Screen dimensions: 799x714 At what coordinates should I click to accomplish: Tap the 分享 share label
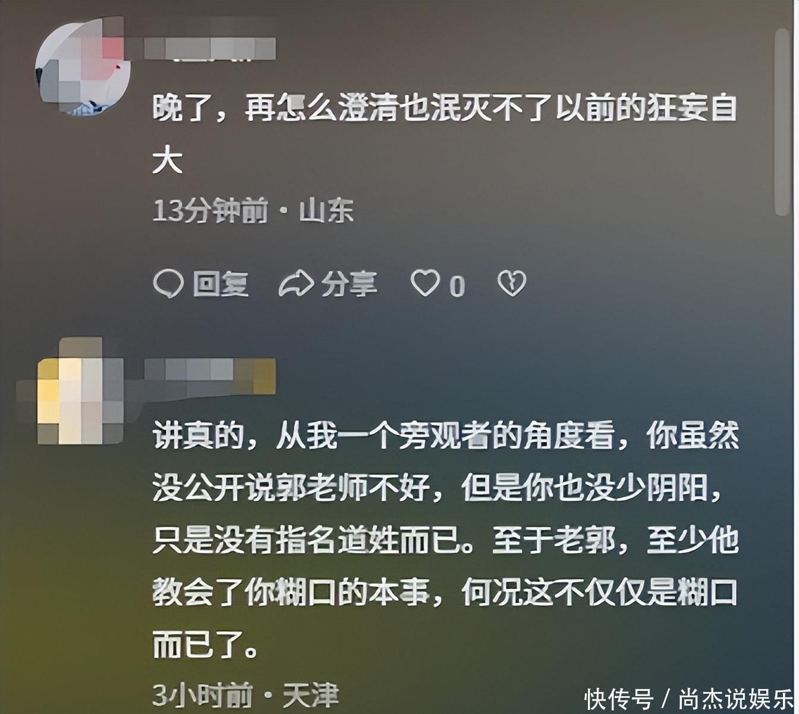[350, 284]
